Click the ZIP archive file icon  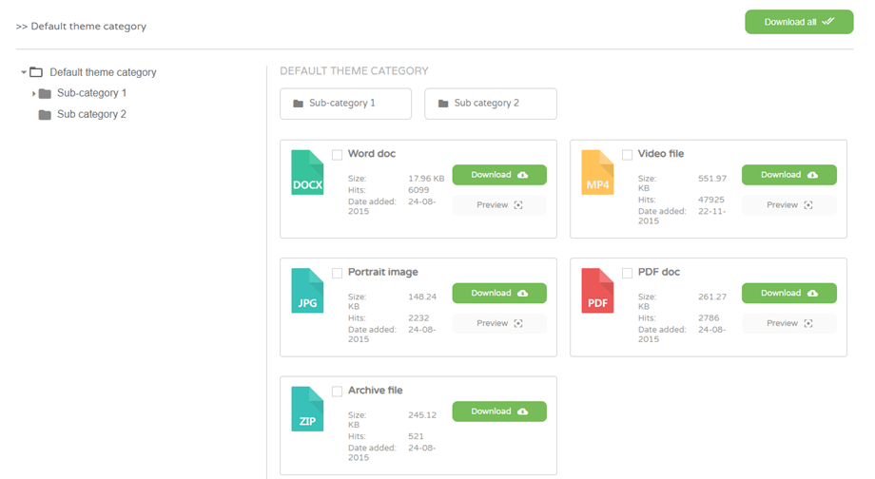(307, 409)
